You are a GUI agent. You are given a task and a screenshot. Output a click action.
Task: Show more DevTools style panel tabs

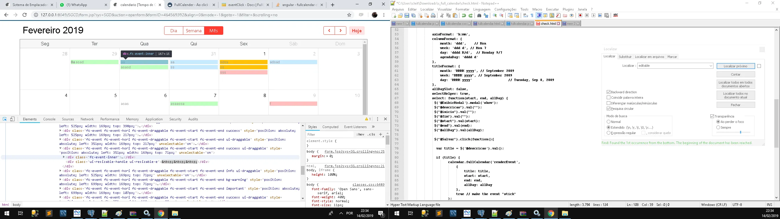click(373, 127)
